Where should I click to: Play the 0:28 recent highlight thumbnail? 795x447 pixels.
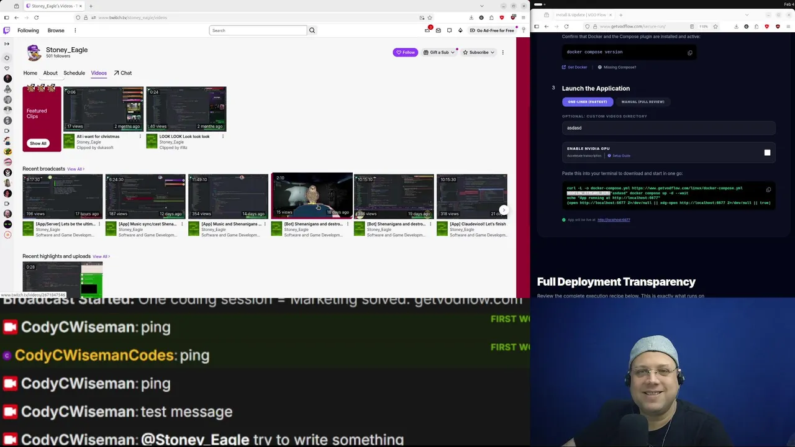pyautogui.click(x=63, y=280)
